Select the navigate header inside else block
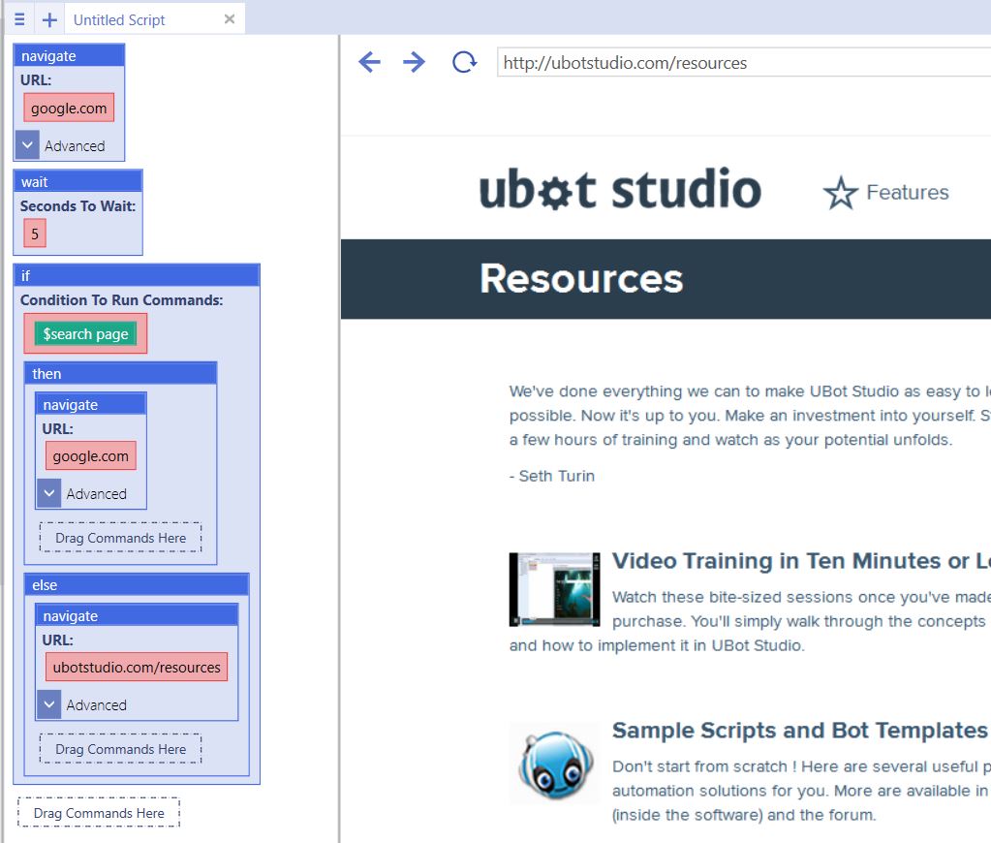The image size is (991, 843). (137, 615)
